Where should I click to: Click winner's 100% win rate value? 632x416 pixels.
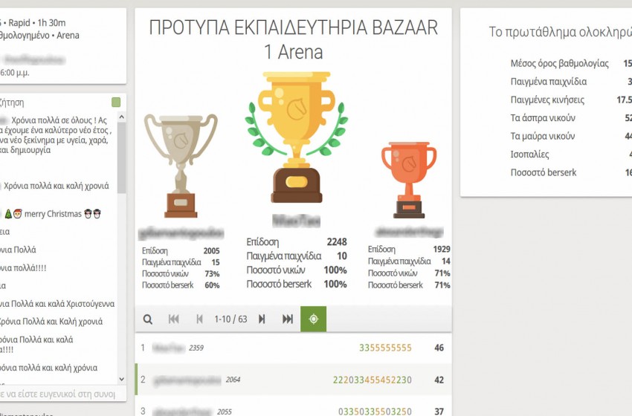335,270
